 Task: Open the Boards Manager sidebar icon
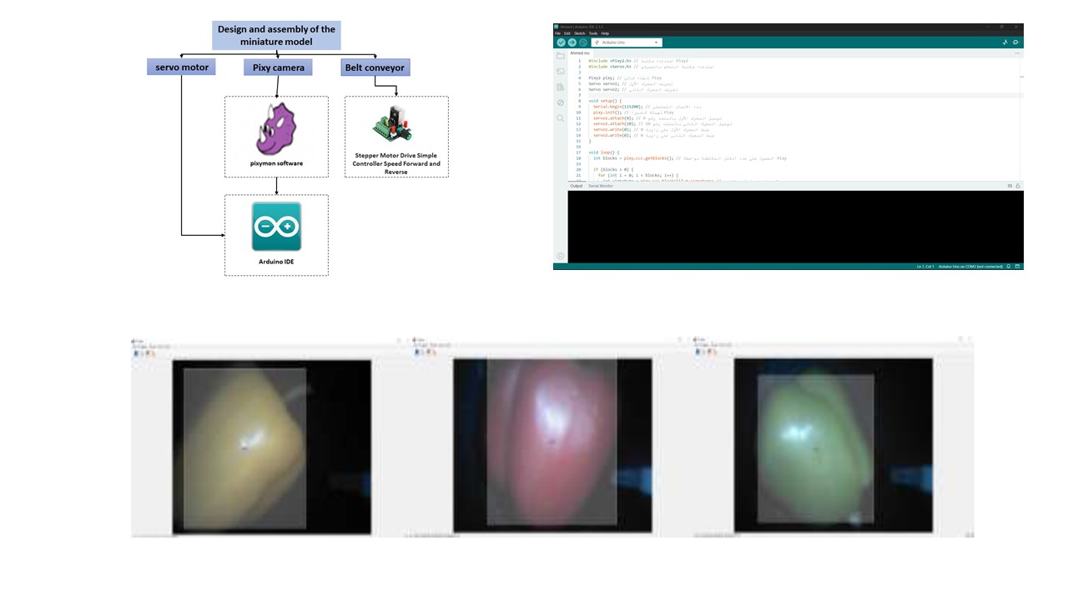pos(561,72)
